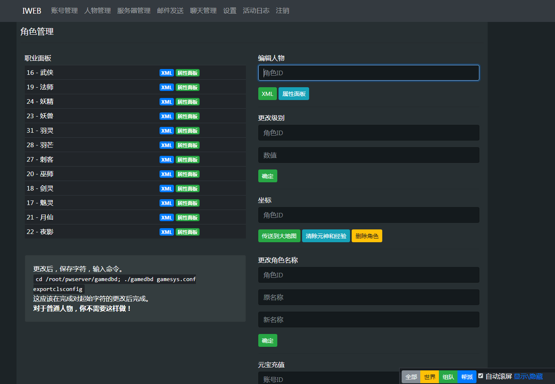
Task: Select the 全部 chat filter tab
Action: click(411, 377)
